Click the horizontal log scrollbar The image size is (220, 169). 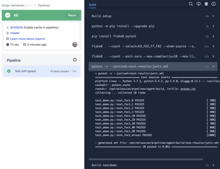click(x=146, y=159)
